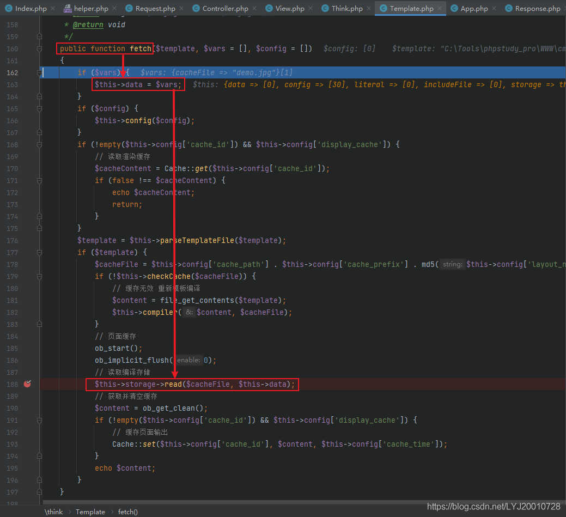Click the enable: parameter hint on line 186
The image size is (566, 517).
[188, 360]
